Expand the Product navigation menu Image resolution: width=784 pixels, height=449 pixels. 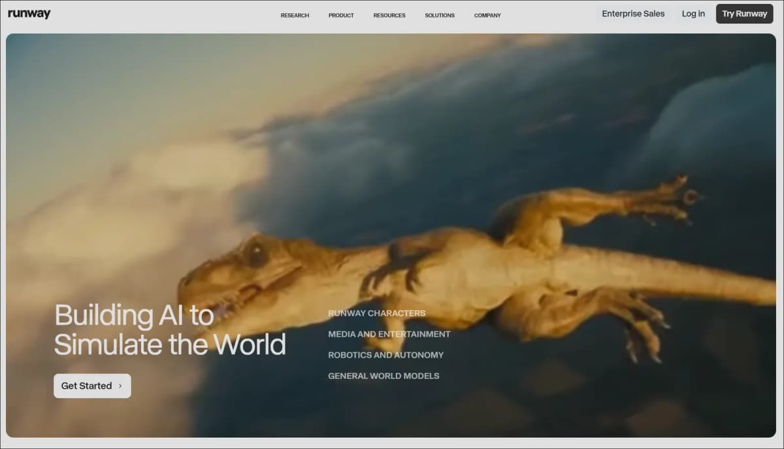341,15
